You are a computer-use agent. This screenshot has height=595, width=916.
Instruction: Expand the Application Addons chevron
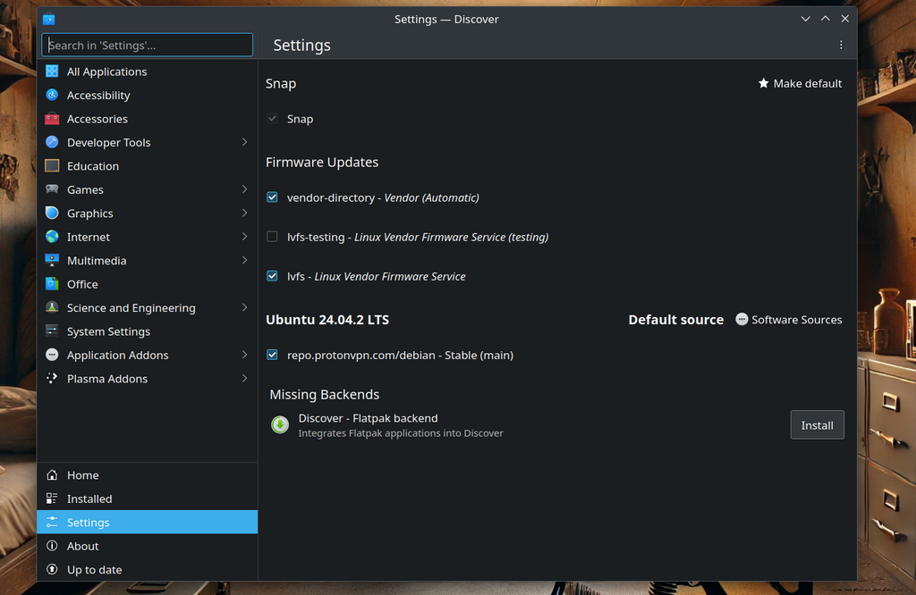[245, 355]
